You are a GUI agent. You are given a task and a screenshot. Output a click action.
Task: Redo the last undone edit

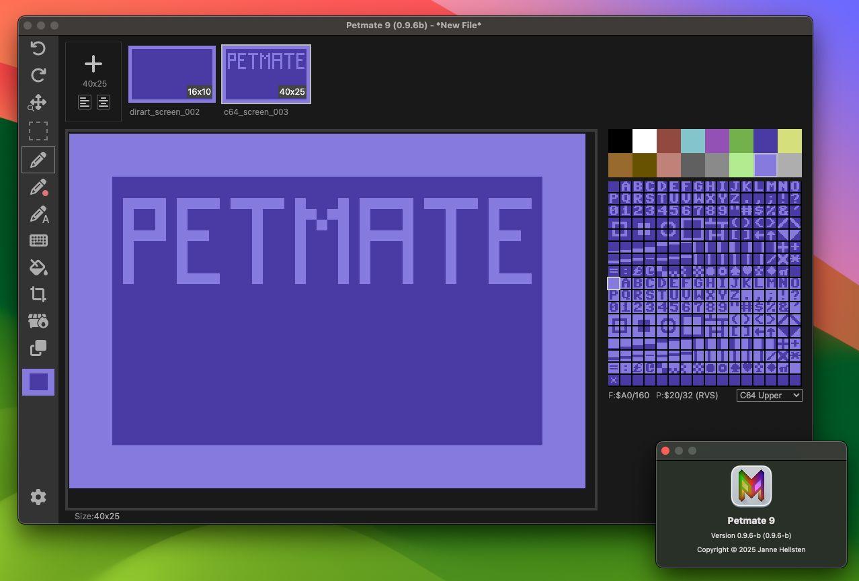click(38, 75)
